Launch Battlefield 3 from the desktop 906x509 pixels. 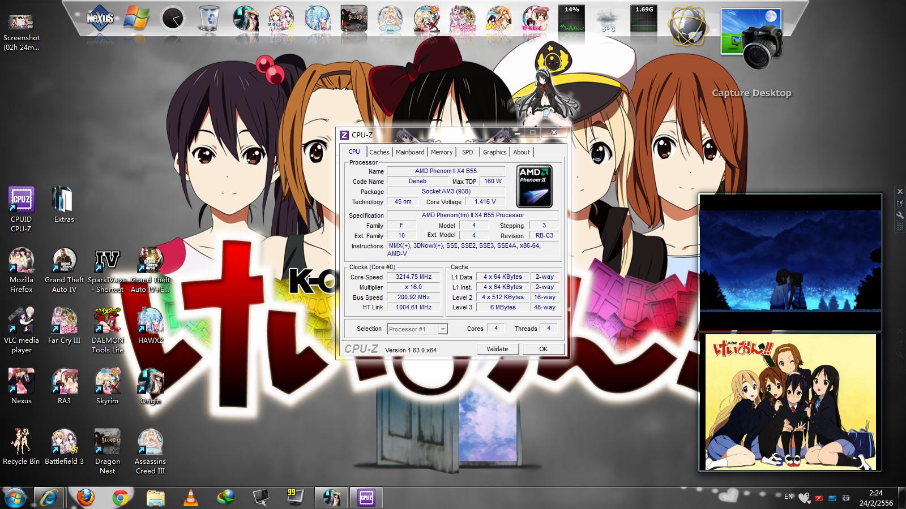(x=64, y=447)
